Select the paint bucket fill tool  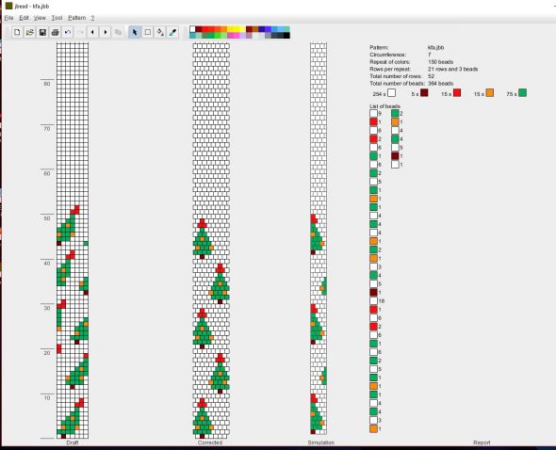[x=160, y=32]
